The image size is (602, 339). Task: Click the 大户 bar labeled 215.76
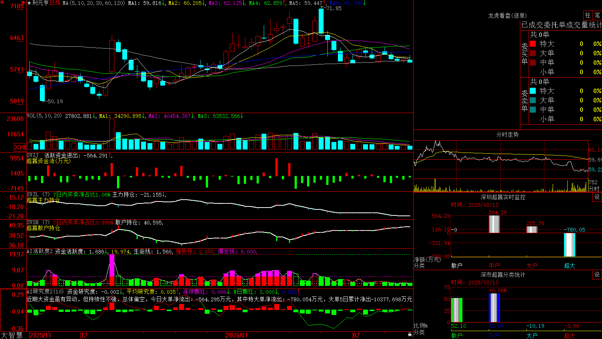532,229
